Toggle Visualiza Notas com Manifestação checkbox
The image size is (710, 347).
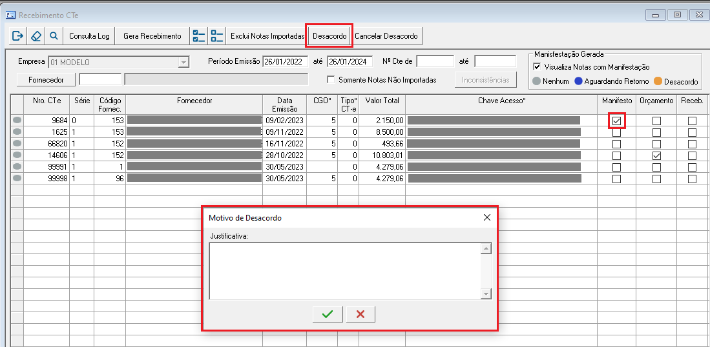coord(537,67)
